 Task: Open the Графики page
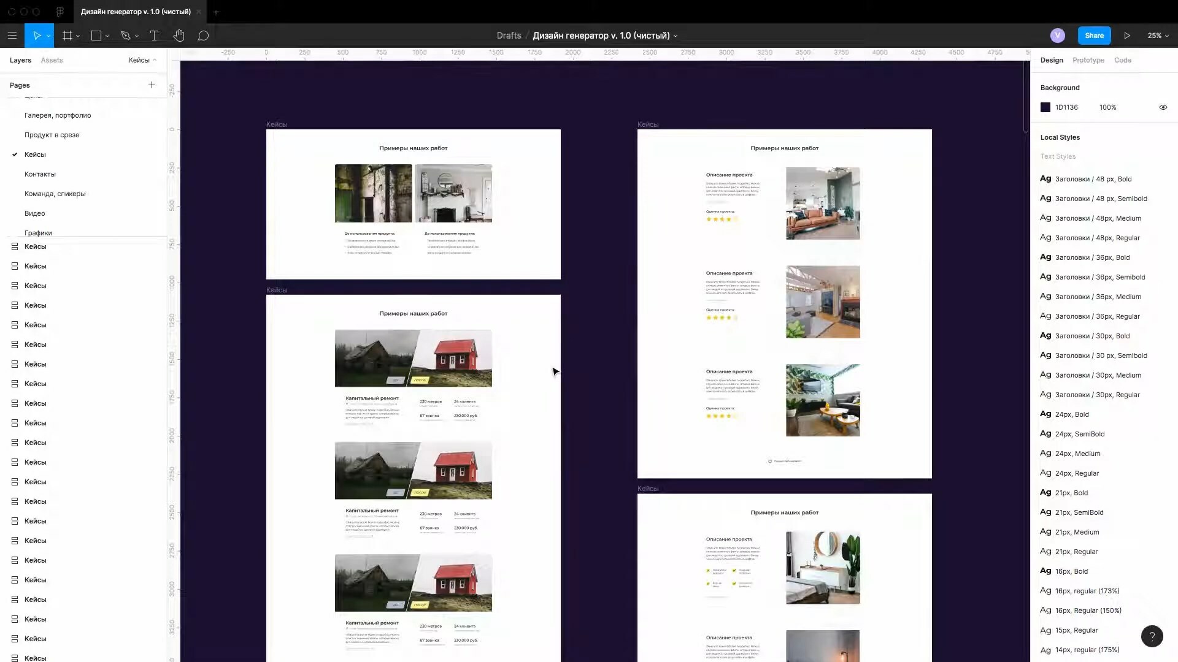pyautogui.click(x=38, y=233)
